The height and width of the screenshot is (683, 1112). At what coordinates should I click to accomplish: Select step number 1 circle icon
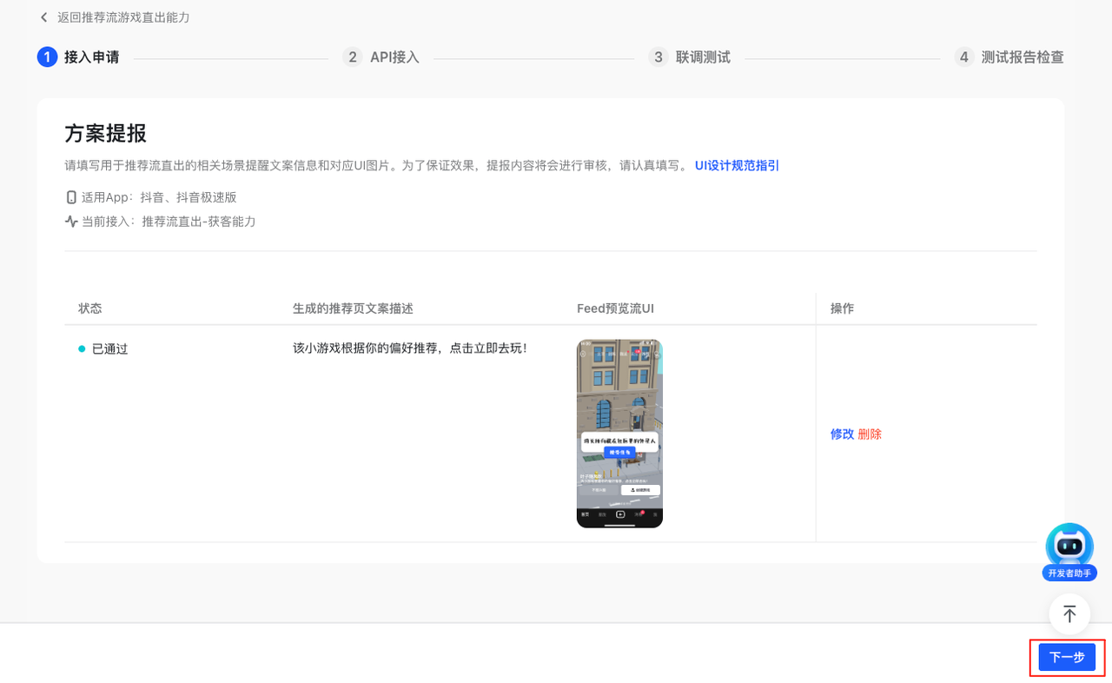(47, 57)
